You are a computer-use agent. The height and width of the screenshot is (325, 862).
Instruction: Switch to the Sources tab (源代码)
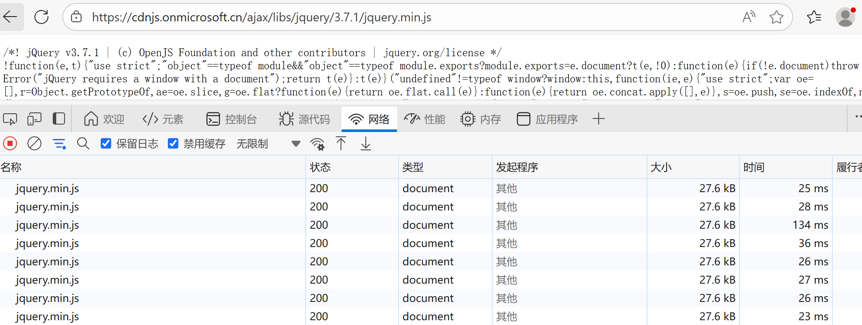305,119
